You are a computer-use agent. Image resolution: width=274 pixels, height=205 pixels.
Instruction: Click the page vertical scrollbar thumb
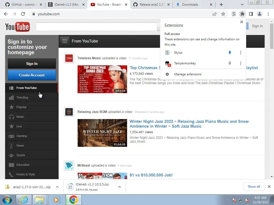coord(272,36)
